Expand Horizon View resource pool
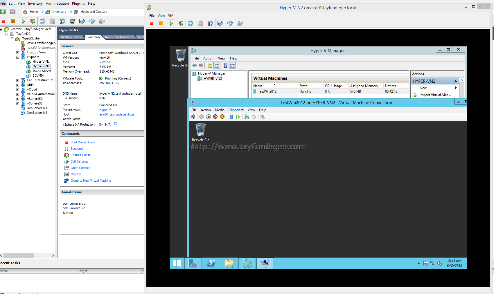Screen dimensions: 494x294 pos(17,53)
